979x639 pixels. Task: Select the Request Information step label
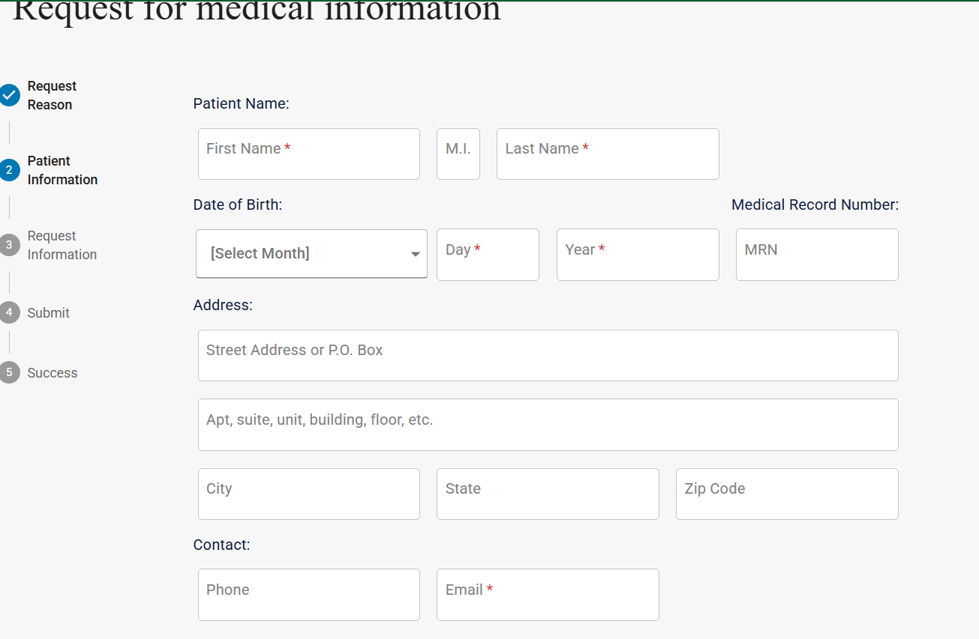(x=62, y=245)
